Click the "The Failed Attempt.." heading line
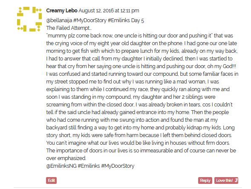 click(69, 28)
